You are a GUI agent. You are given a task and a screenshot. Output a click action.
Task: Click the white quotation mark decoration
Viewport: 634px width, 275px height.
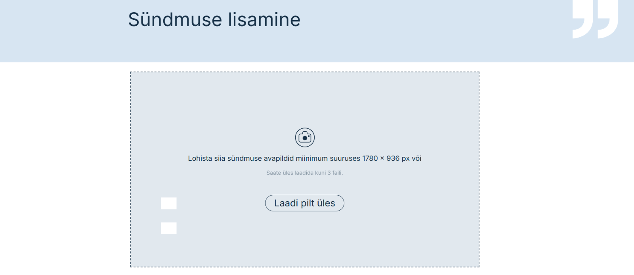tap(595, 19)
